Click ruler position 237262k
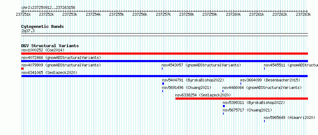The height and width of the screenshot is (135, 318). (x=280, y=14)
